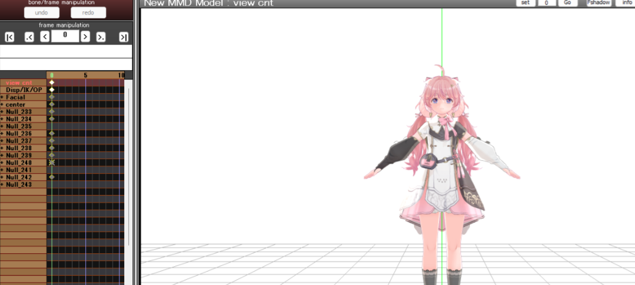The width and height of the screenshot is (635, 285).
Task: Select the Disp/IK/OP keyframe diamond
Action: [x=52, y=90]
